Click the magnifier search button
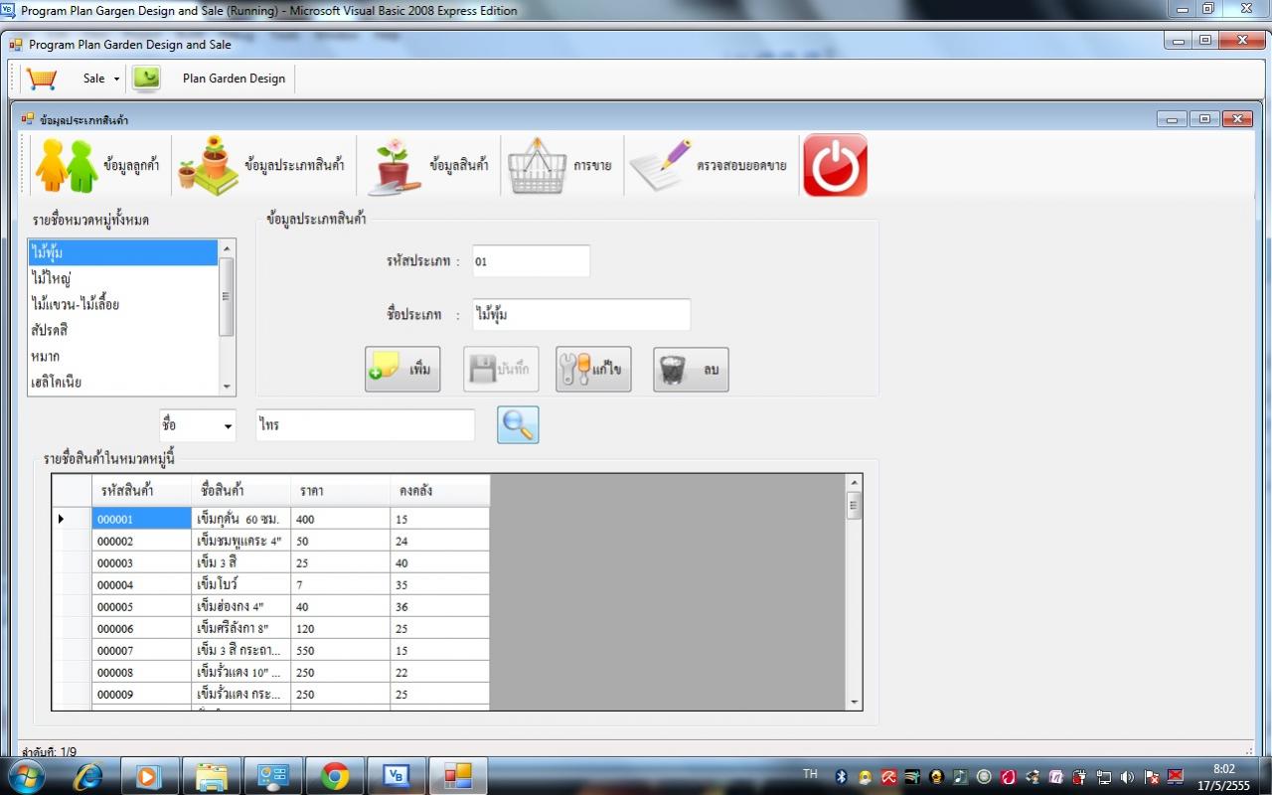 pos(518,425)
